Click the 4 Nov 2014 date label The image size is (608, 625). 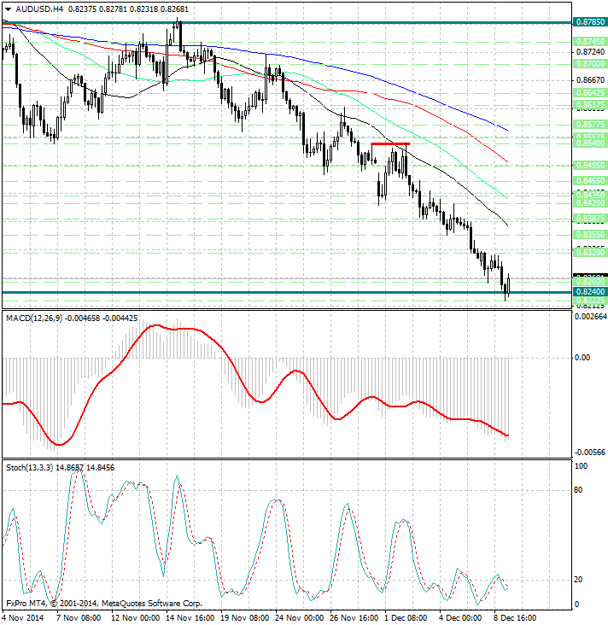pyautogui.click(x=25, y=616)
